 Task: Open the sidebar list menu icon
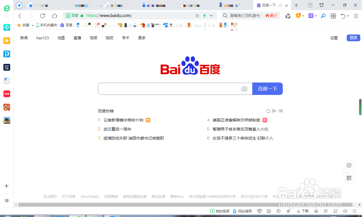[x=7, y=201]
